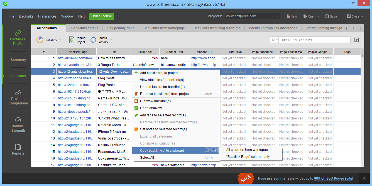Click the red SALE badge

click(x=246, y=178)
